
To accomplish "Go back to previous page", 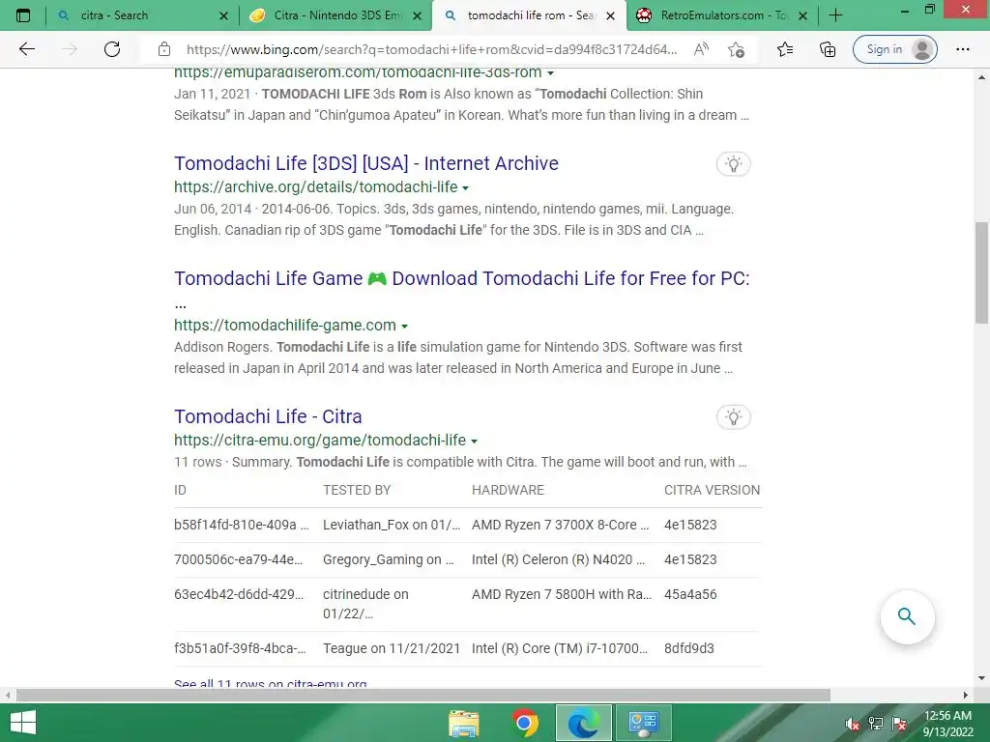I will click(x=26, y=49).
